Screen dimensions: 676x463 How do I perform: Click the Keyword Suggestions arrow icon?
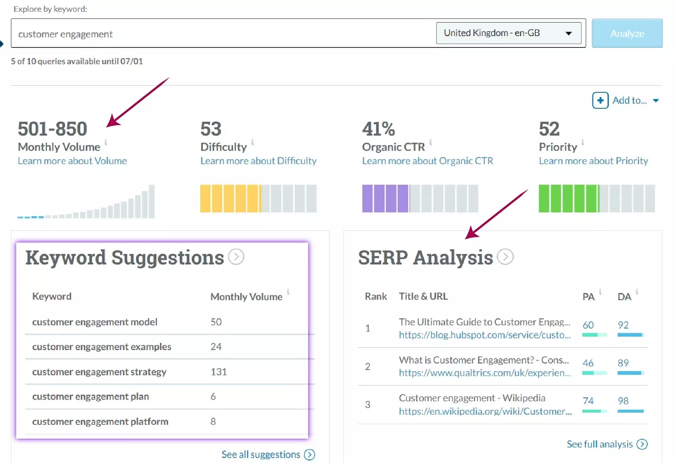coord(236,257)
